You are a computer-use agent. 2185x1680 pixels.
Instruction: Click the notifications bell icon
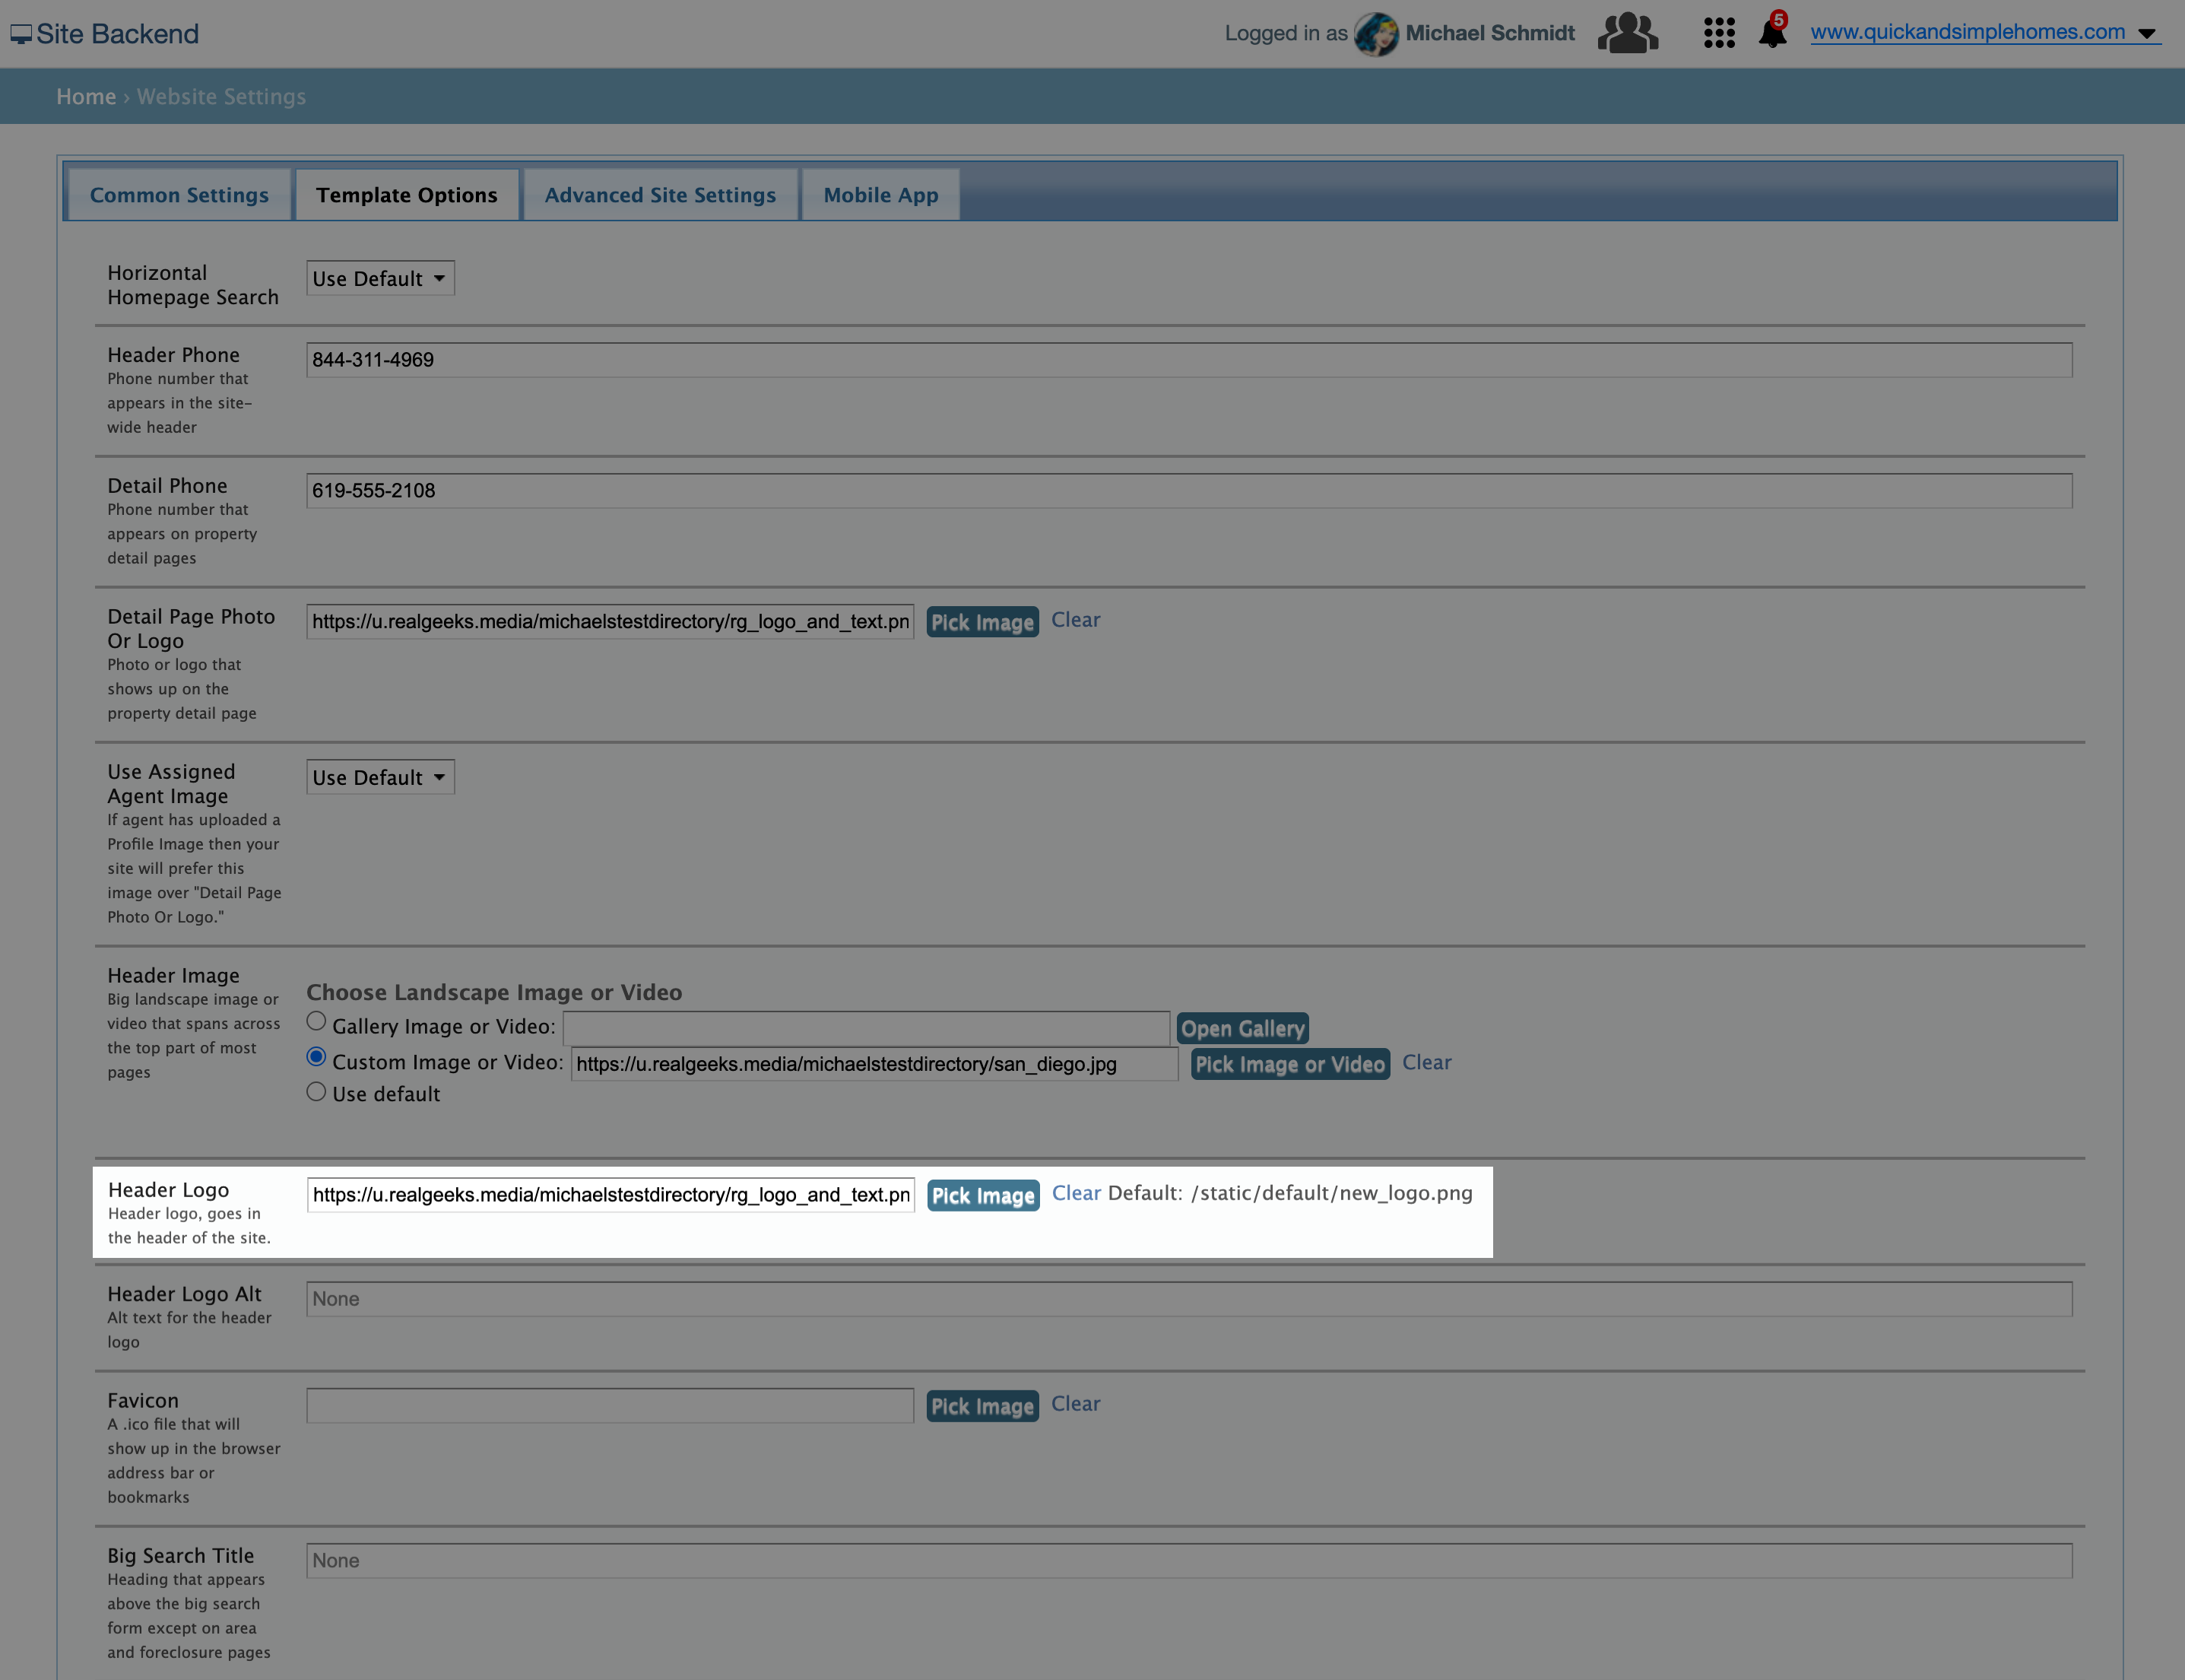(1772, 32)
